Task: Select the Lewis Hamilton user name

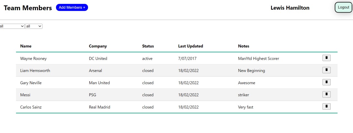Action: 290,8
